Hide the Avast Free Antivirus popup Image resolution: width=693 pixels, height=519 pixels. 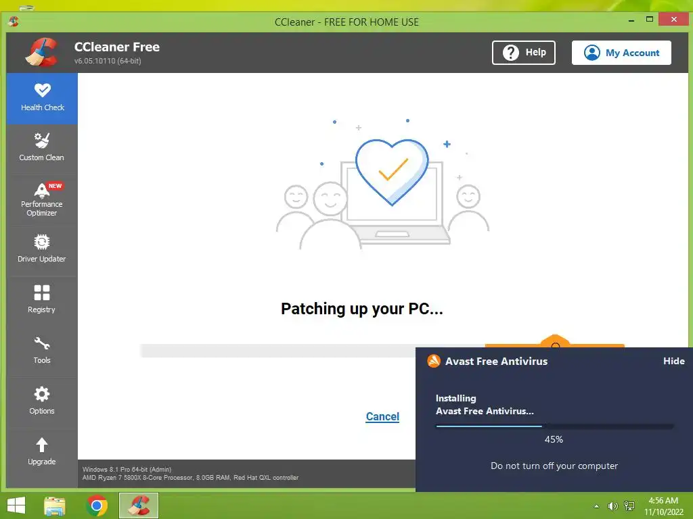[x=673, y=361]
